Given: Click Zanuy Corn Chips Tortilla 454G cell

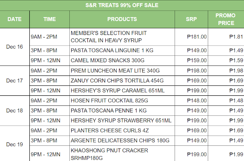Looking at the screenshot, I should pyautogui.click(x=122, y=80).
